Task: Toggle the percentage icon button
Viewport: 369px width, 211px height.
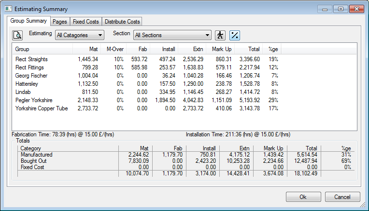Action: [x=235, y=36]
